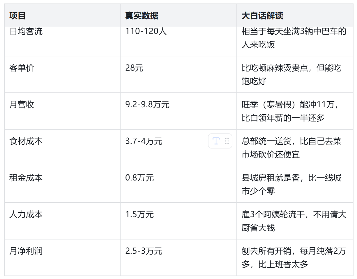The image size is (357, 279).
Task: Click the six-dot drag handle icon
Action: click(x=227, y=141)
